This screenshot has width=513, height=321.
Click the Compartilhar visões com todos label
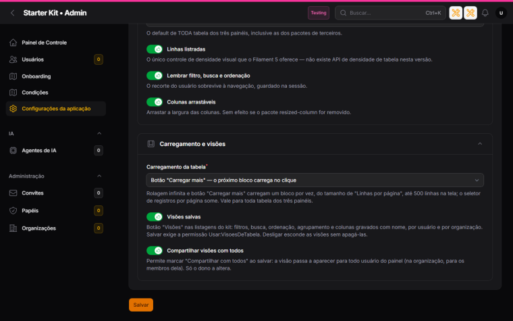(205, 251)
